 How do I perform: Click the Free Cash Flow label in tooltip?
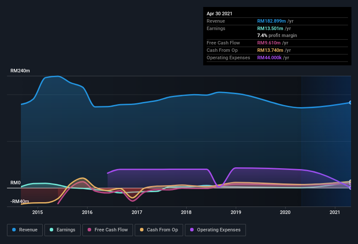(x=223, y=43)
